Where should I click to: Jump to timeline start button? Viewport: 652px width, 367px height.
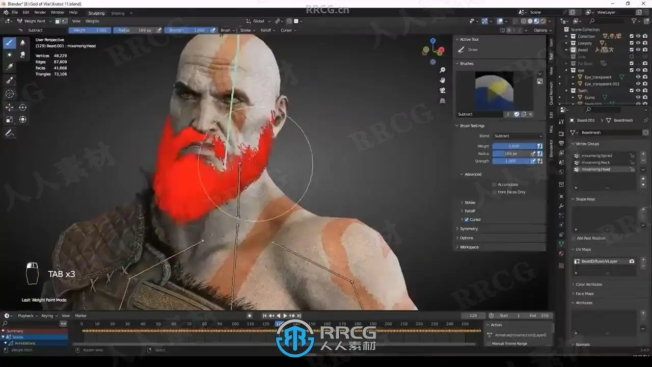264,316
